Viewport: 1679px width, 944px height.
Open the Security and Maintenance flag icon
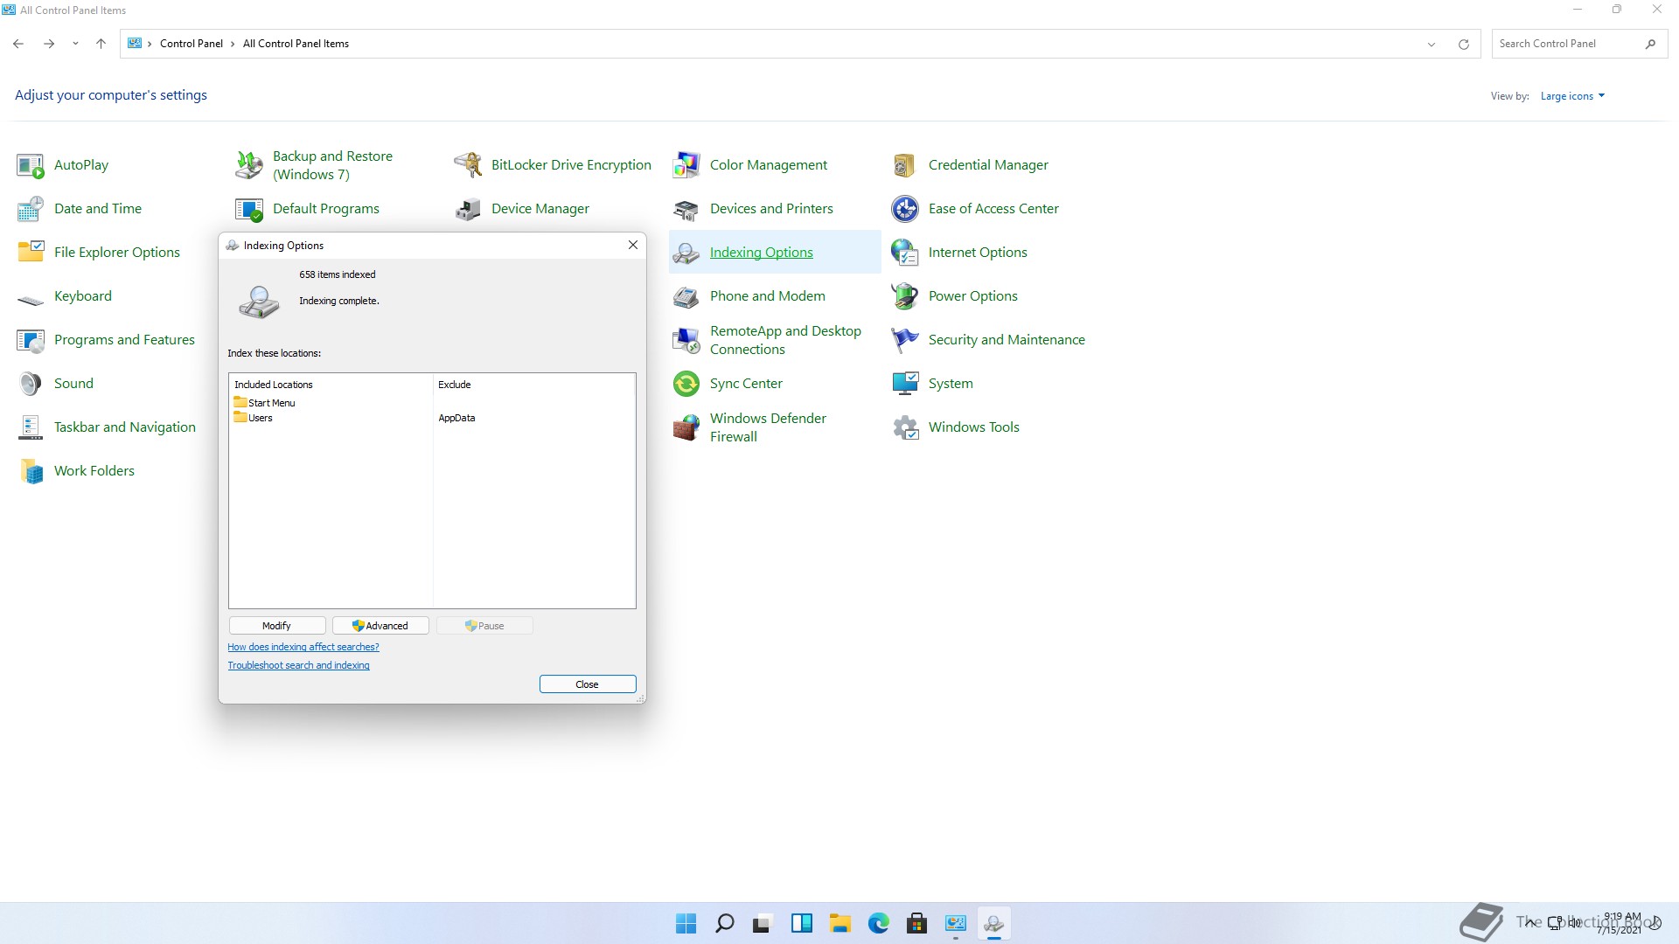click(x=904, y=340)
